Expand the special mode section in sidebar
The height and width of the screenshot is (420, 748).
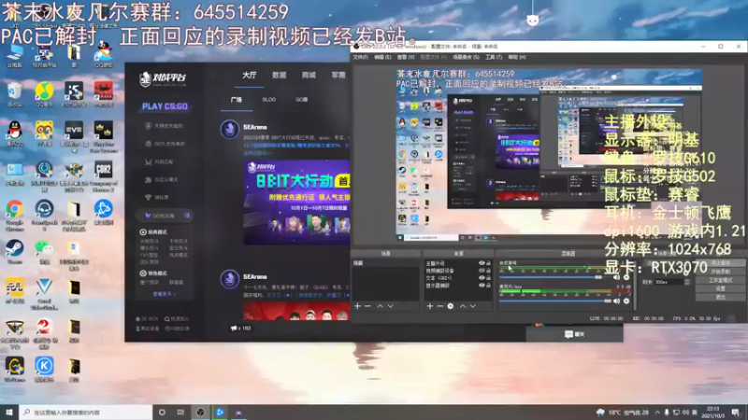pos(153,273)
